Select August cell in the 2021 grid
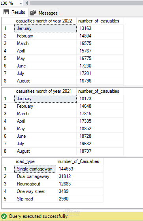Viewport: 143px width, 221px height. coord(45,151)
